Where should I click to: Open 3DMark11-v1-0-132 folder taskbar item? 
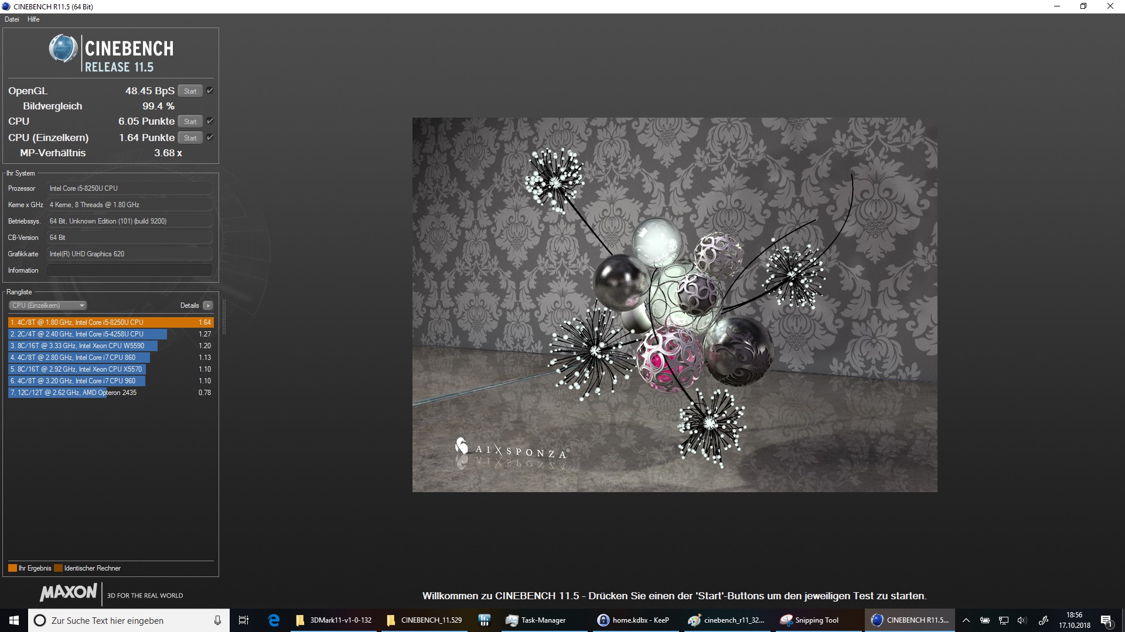(x=335, y=620)
